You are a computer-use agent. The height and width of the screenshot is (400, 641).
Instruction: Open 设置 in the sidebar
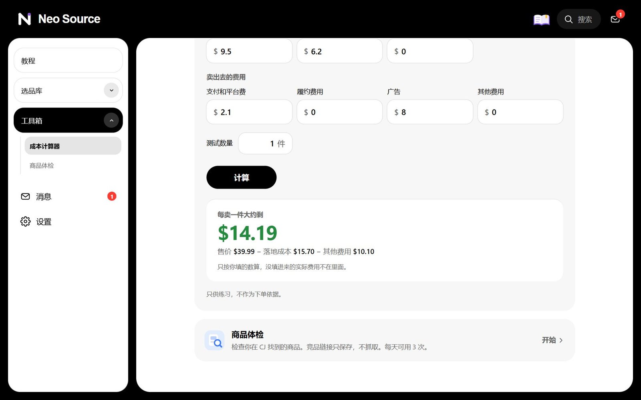pyautogui.click(x=68, y=222)
